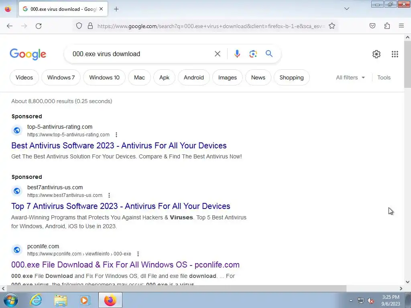The image size is (411, 308).
Task: Switch to News results
Action: click(x=258, y=77)
